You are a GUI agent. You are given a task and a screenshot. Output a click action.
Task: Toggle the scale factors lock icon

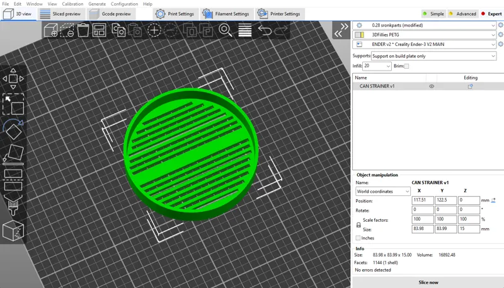358,225
